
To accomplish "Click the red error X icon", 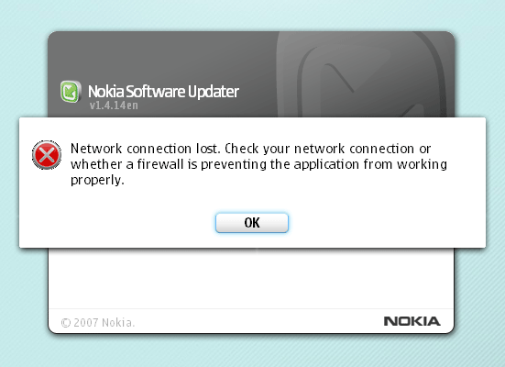I will point(47,155).
